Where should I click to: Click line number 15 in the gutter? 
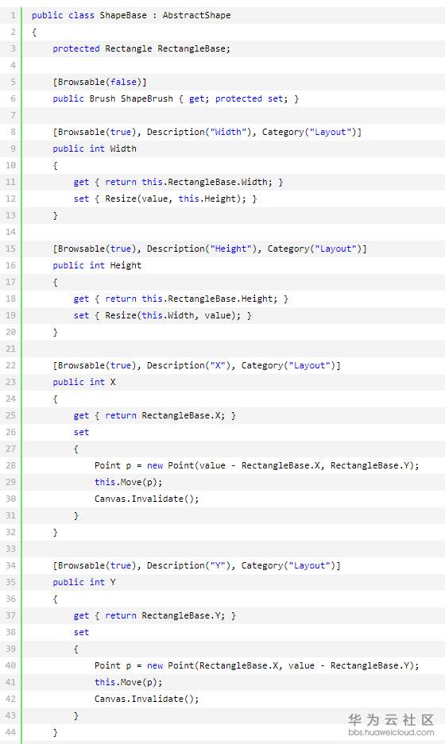[10, 249]
